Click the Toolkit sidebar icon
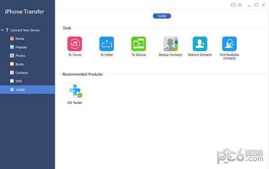Viewport: 269px width, 169px height. [x=12, y=89]
